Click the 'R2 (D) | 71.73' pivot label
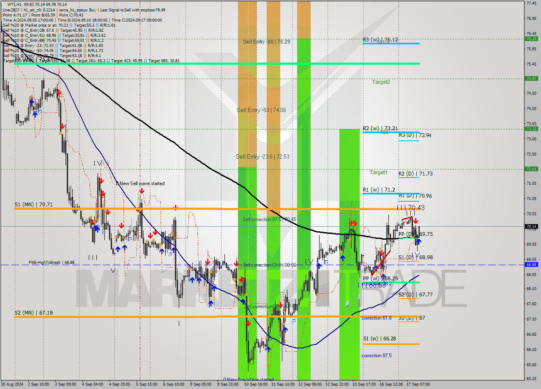The width and height of the screenshot is (541, 389). (415, 173)
